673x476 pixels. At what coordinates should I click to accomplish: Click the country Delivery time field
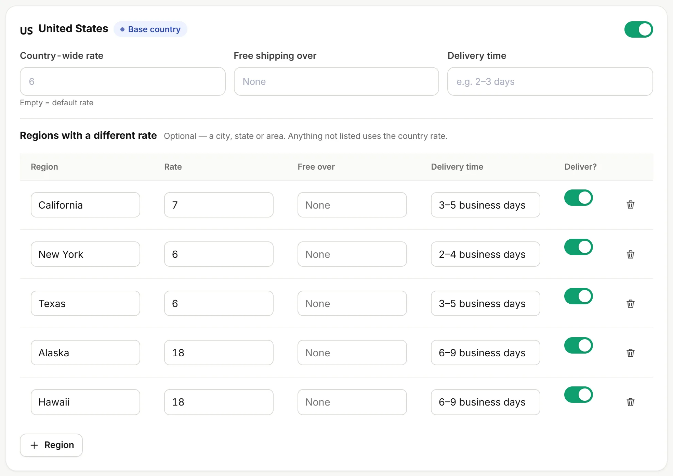pos(550,81)
